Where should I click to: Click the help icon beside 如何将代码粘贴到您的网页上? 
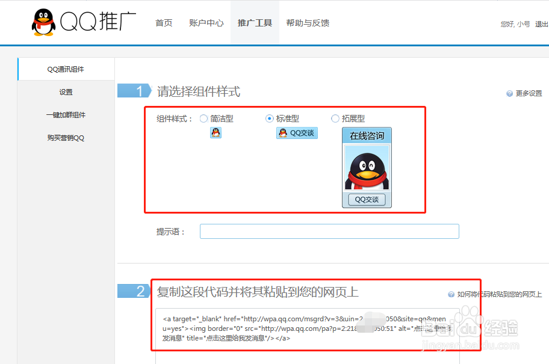[450, 295]
